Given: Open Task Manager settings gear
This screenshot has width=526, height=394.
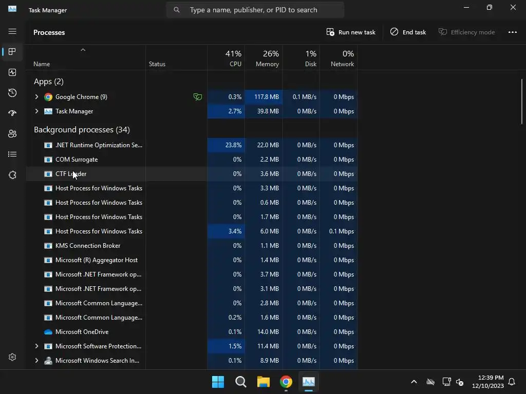Looking at the screenshot, I should coord(12,357).
